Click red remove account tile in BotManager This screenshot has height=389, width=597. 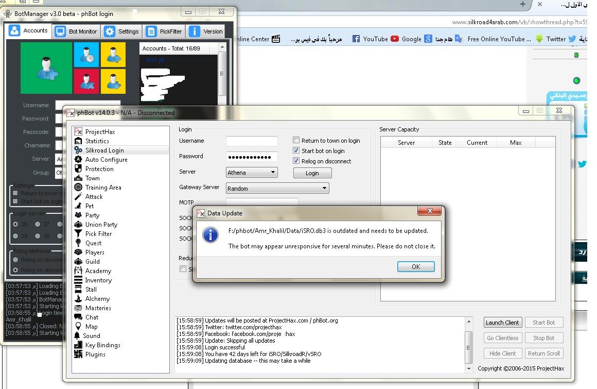click(86, 81)
